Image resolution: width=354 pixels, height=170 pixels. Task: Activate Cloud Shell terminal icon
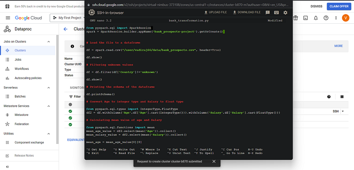click(305, 18)
